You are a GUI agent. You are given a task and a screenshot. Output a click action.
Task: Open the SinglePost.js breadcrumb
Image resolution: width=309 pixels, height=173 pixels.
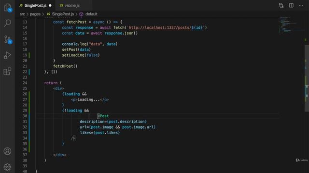(63, 14)
